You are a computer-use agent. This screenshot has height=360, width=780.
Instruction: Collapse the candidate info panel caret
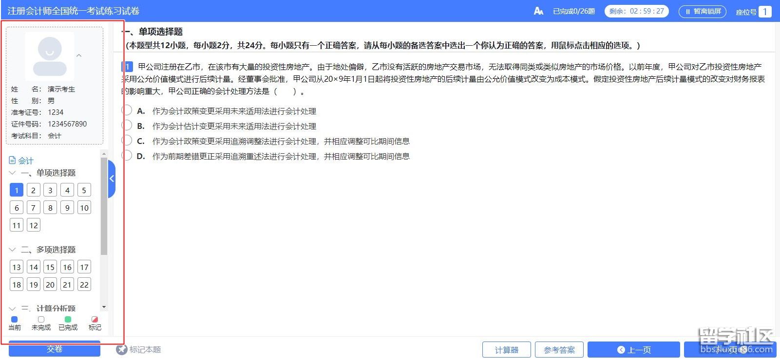point(79,55)
